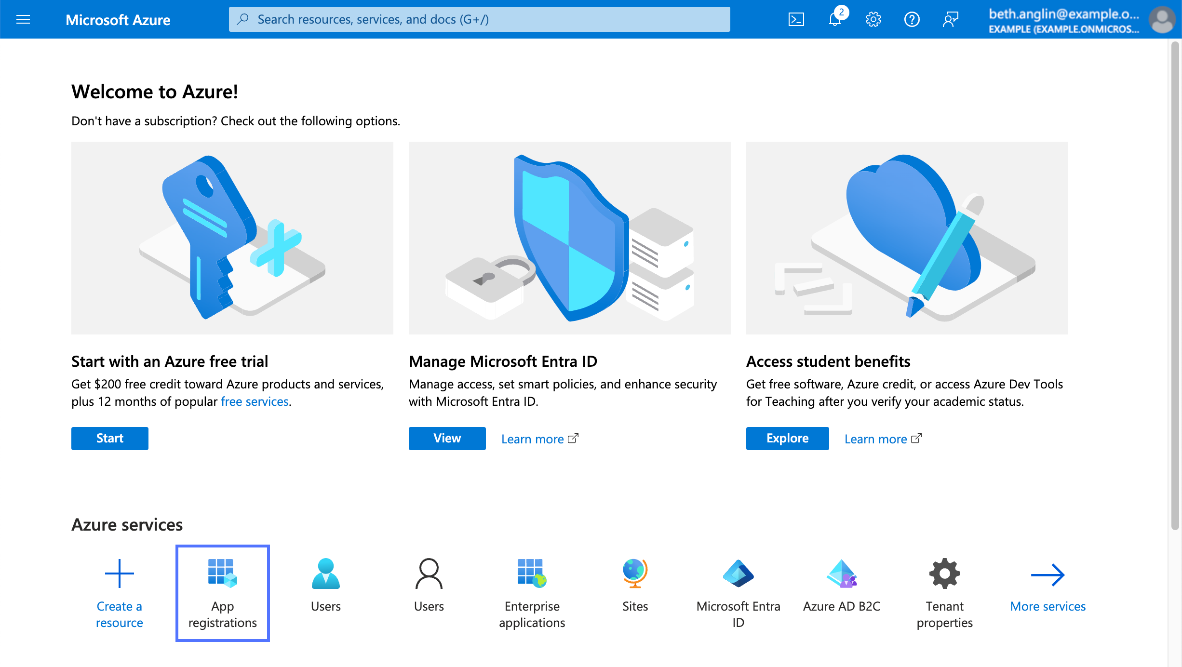The image size is (1182, 667).
Task: Click View for Microsoft Entra ID
Action: (x=447, y=438)
